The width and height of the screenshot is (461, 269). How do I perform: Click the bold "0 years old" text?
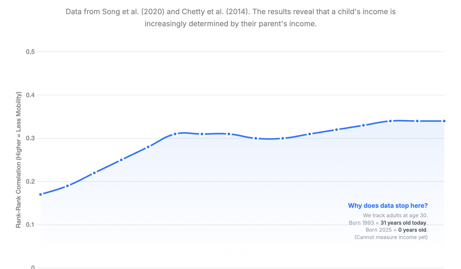pyautogui.click(x=412, y=230)
